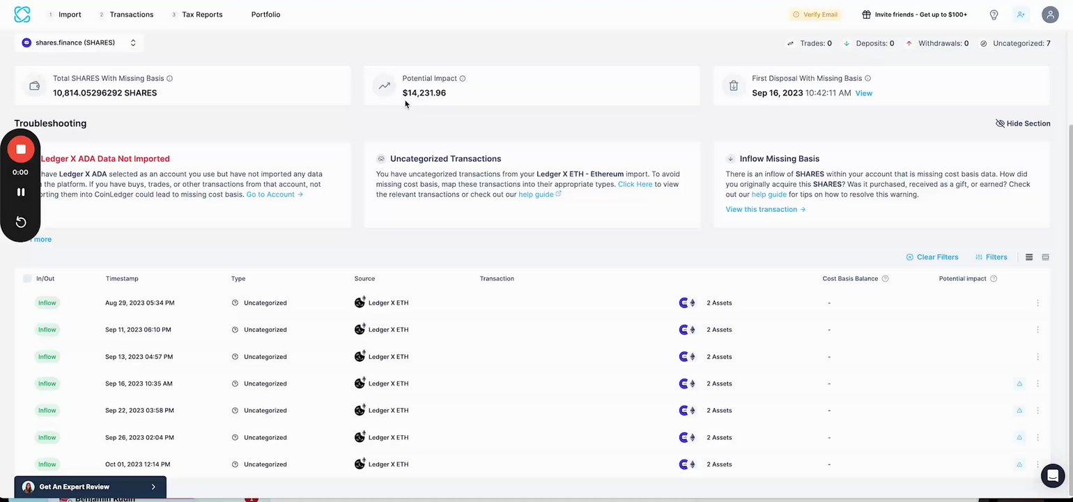Open the chat support bubble
The image size is (1073, 502).
[x=1052, y=476]
